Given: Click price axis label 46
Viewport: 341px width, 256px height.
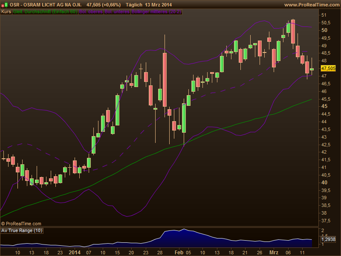Looking at the screenshot, I should pyautogui.click(x=324, y=91).
